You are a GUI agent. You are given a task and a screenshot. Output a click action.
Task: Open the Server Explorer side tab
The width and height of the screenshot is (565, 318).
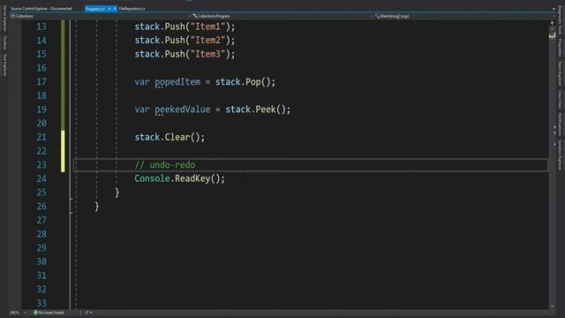4,18
